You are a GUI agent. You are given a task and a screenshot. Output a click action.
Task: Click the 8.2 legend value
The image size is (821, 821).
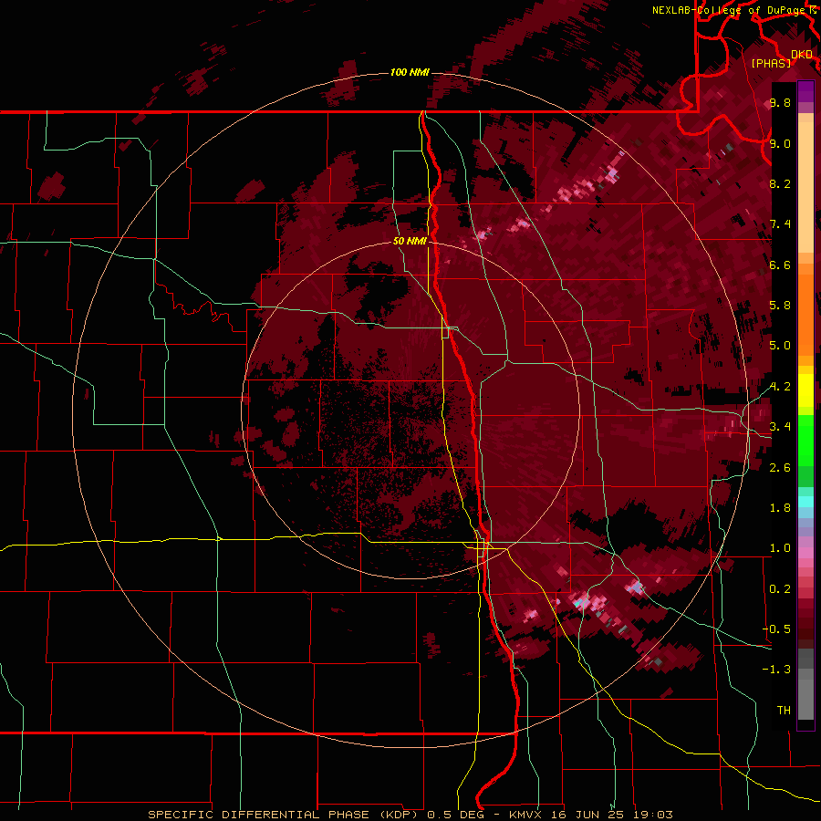pyautogui.click(x=780, y=183)
